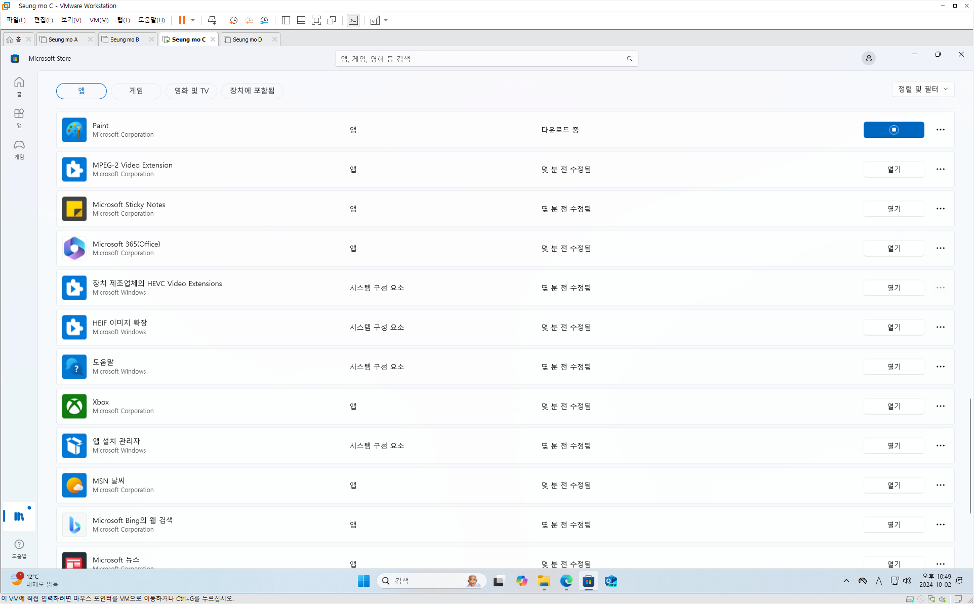Viewport: 974px width, 604px height.
Task: Open the VM(M) menu
Action: click(x=99, y=20)
